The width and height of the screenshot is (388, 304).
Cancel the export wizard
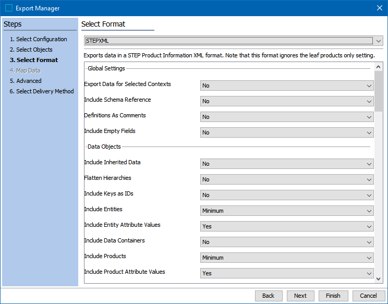(x=368, y=296)
